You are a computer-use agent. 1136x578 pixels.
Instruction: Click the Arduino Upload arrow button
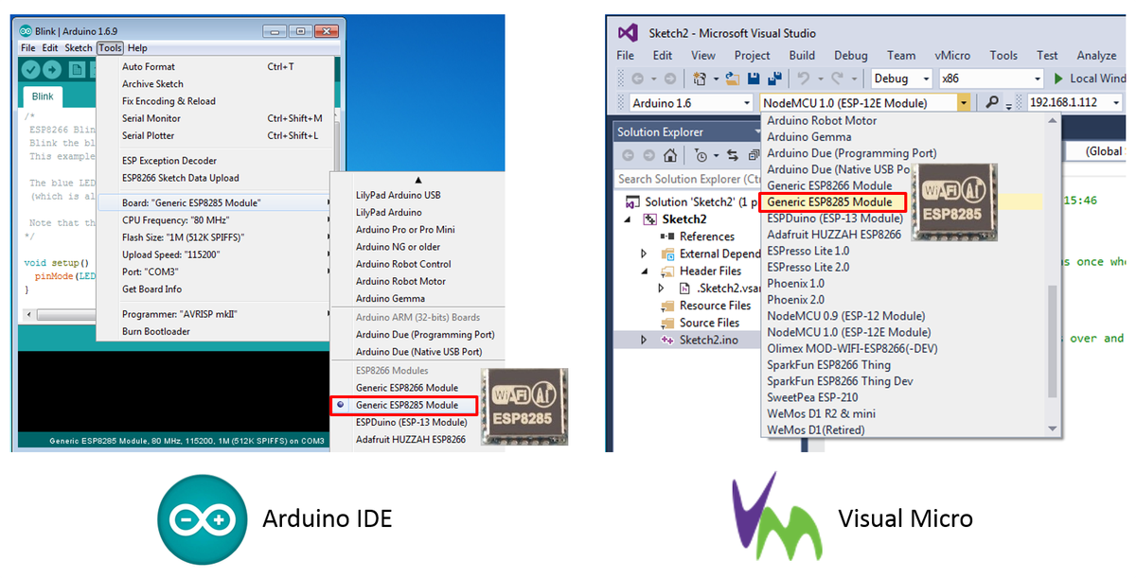tap(52, 70)
